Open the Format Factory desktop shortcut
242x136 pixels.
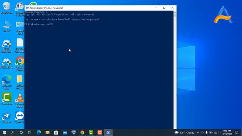tap(20, 9)
